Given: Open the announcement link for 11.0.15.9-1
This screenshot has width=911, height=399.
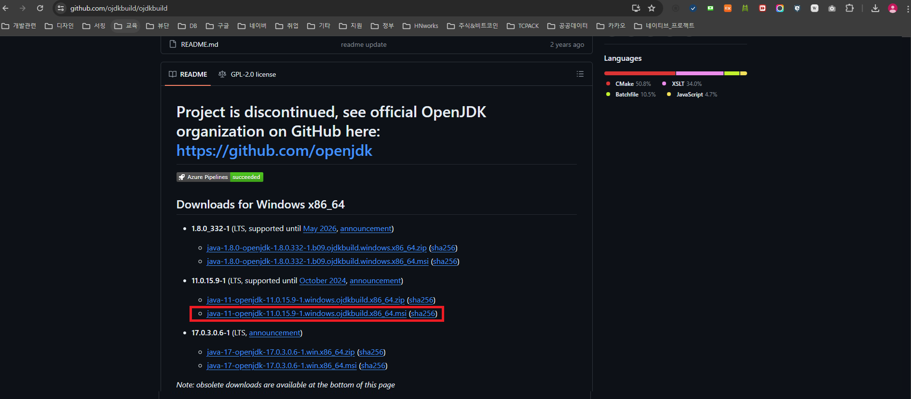Looking at the screenshot, I should pyautogui.click(x=375, y=281).
